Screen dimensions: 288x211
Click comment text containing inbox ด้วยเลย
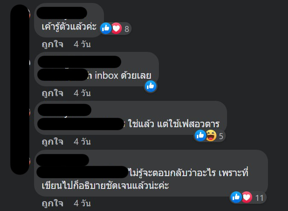119,76
